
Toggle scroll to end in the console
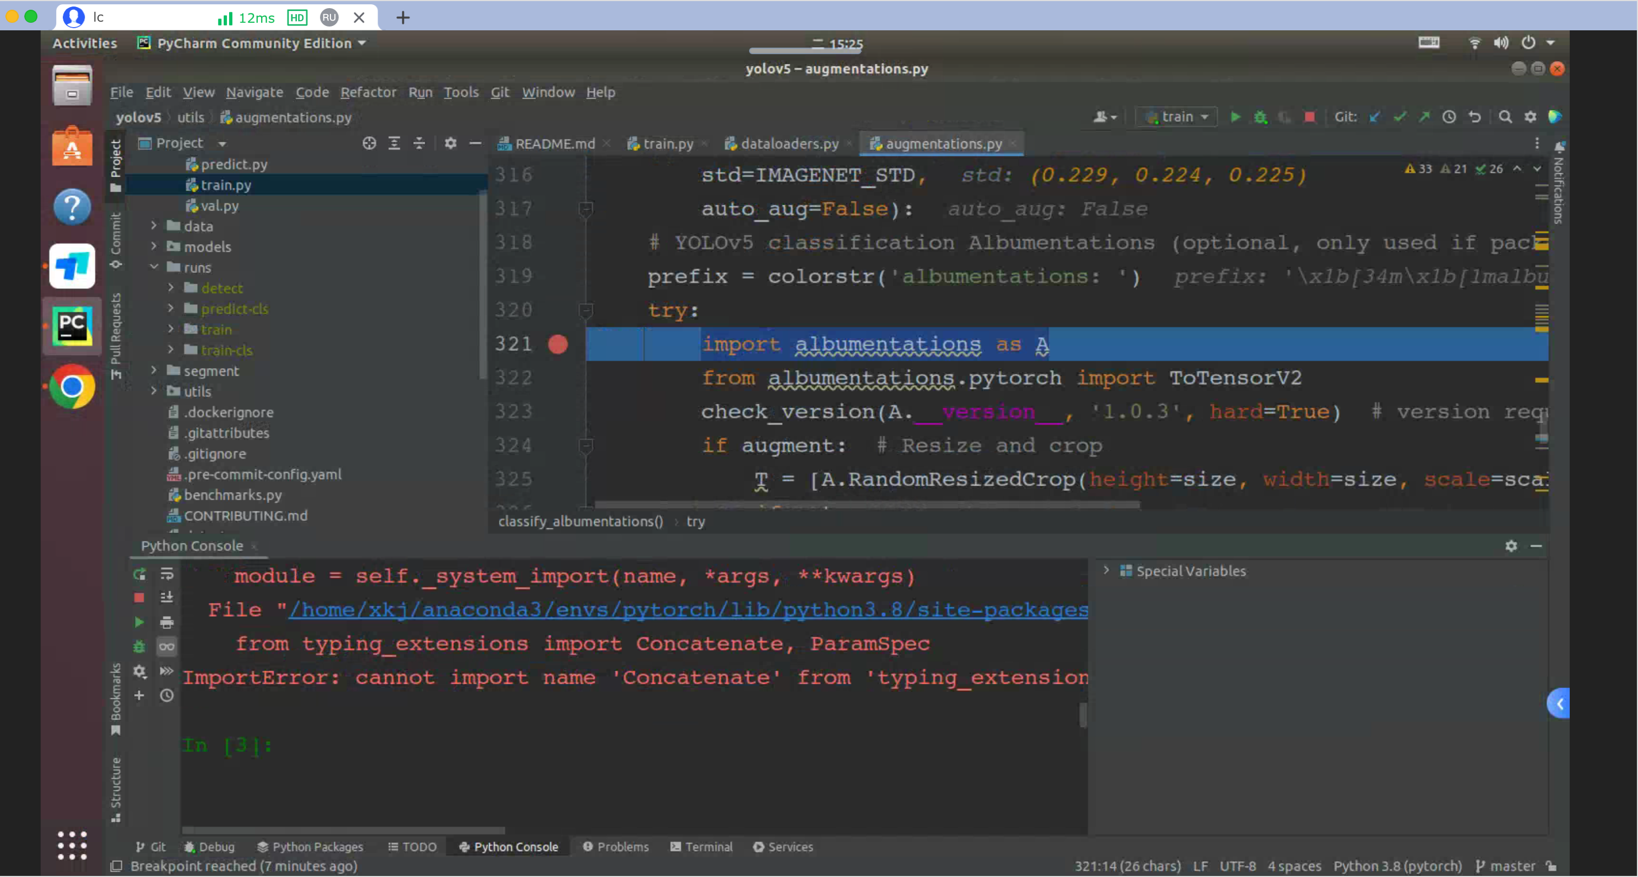pyautogui.click(x=167, y=598)
